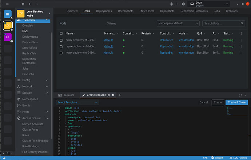Open the catalog list icon in sidebar
Screen dimensions: 251x160
(x=8, y=14)
